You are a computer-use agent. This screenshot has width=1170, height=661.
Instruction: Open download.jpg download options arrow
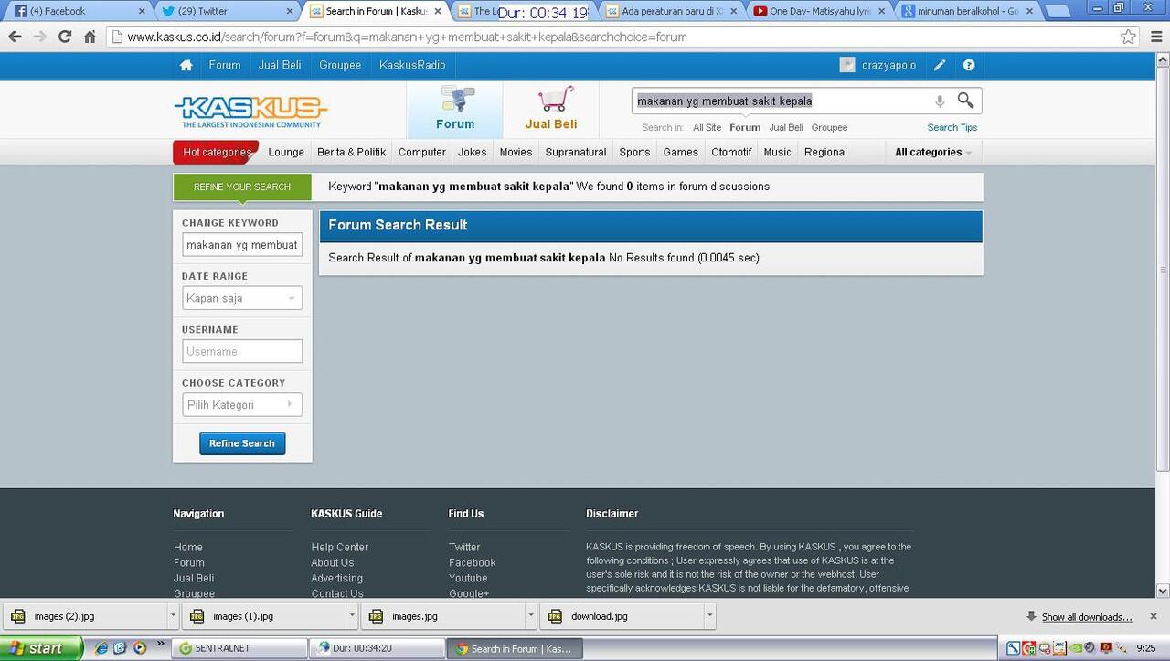[709, 616]
